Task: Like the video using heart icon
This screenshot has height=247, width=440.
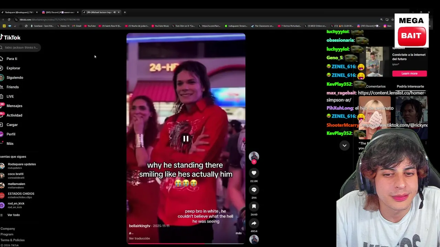Action: point(254,173)
